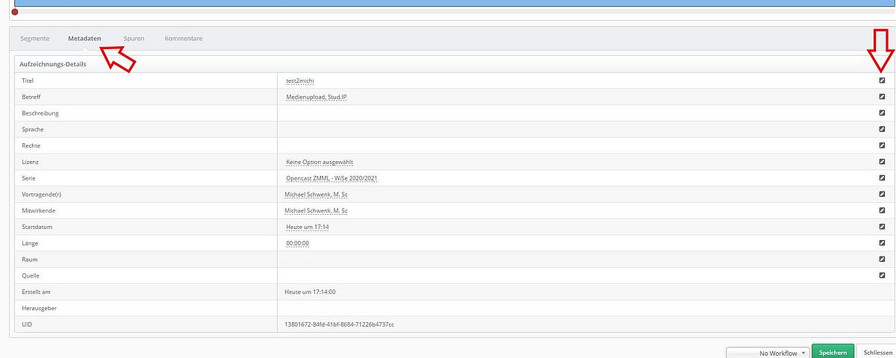Image resolution: width=896 pixels, height=358 pixels.
Task: Click the edit icon for Betreff row
Action: coord(881,97)
